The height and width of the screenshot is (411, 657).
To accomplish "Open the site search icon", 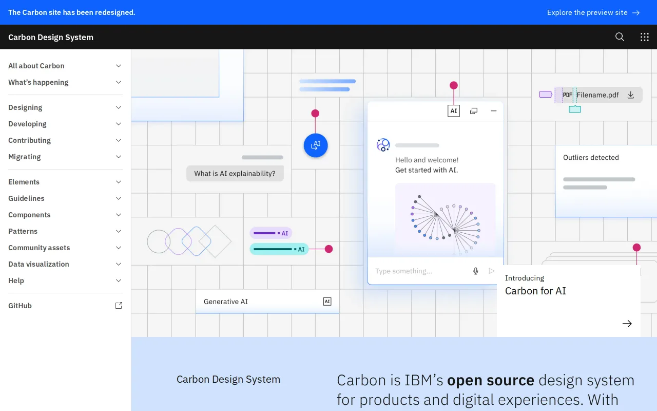I will point(620,37).
